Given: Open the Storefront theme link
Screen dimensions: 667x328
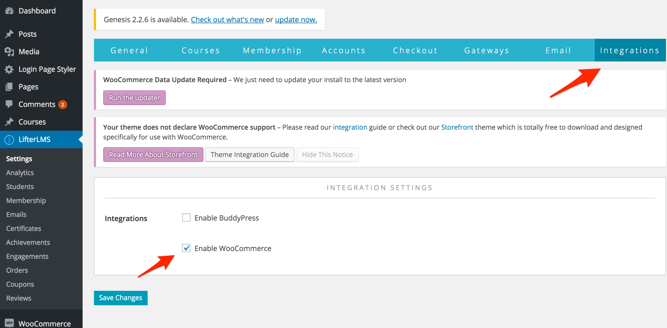Looking at the screenshot, I should tap(457, 127).
